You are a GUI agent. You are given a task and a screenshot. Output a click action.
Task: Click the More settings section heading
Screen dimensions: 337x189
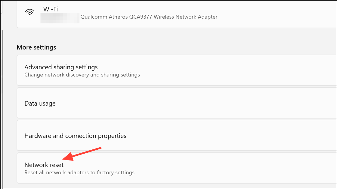point(36,47)
